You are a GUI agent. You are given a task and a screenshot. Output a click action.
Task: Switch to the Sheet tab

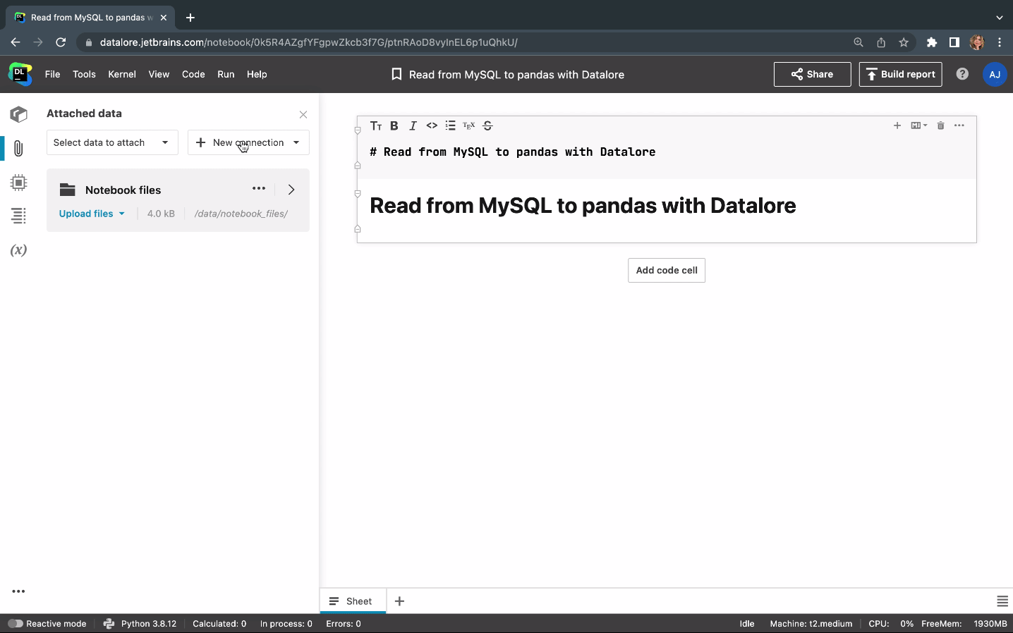point(353,601)
